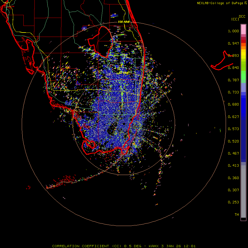Click the 1.000 legend value

click(x=233, y=31)
